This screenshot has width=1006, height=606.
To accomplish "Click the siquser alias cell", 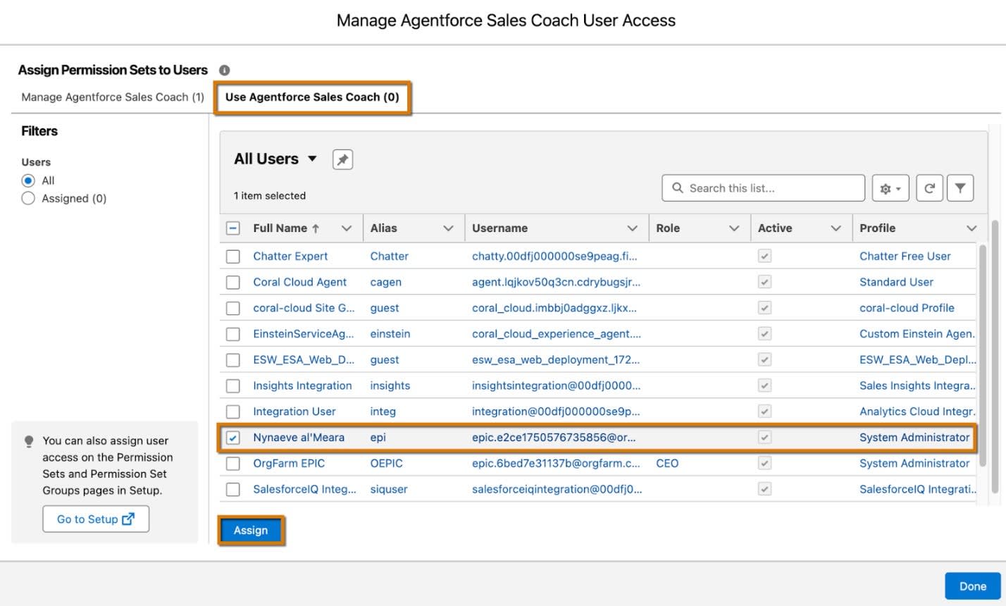I will tap(389, 489).
